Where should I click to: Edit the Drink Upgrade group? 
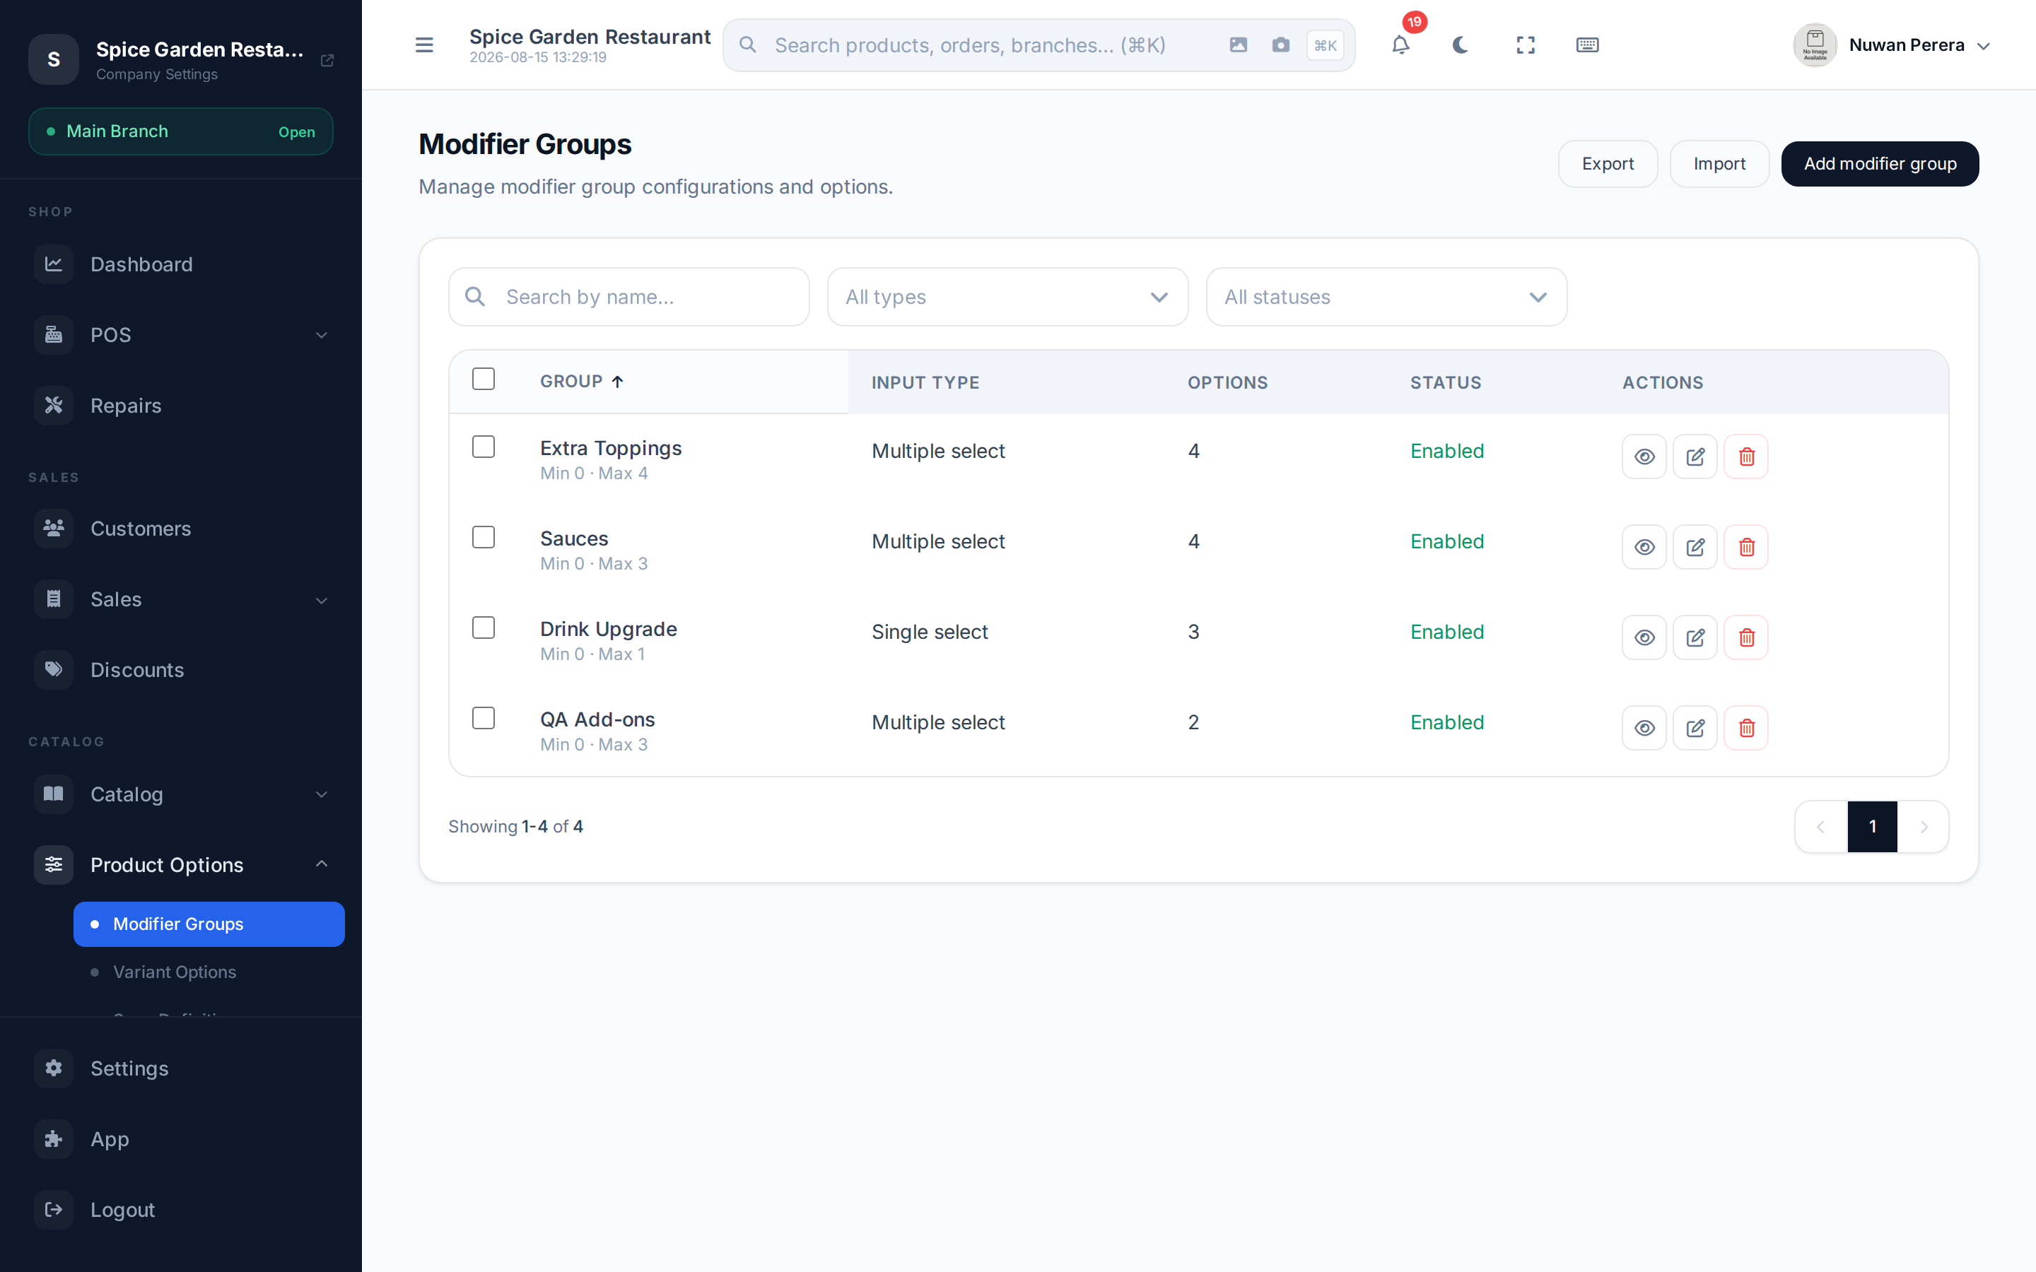pos(1695,637)
